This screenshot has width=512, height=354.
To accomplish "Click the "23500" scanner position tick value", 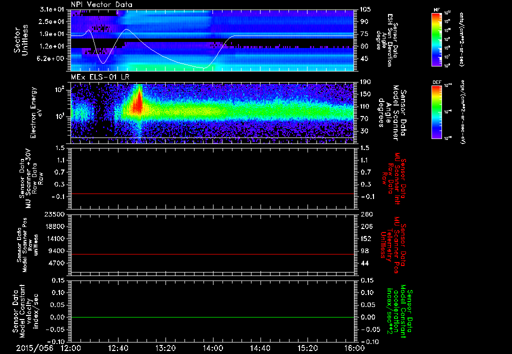I will [x=54, y=214].
